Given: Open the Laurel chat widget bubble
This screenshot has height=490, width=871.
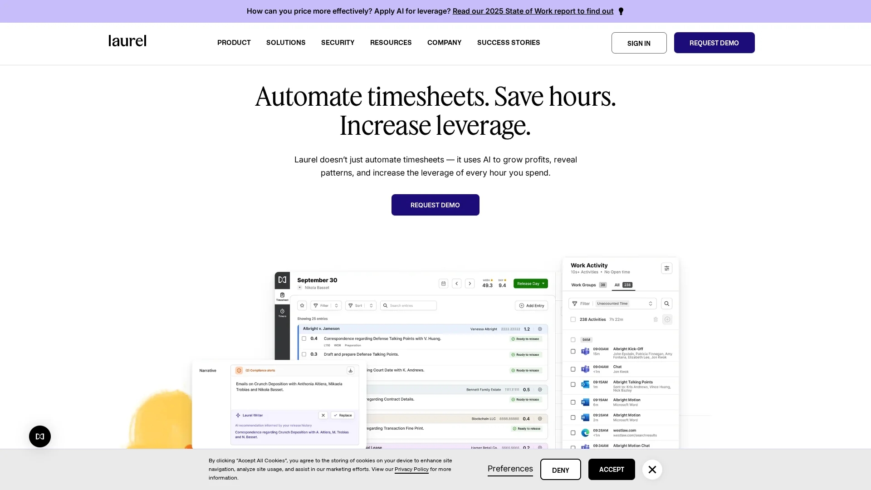Looking at the screenshot, I should [x=40, y=436].
